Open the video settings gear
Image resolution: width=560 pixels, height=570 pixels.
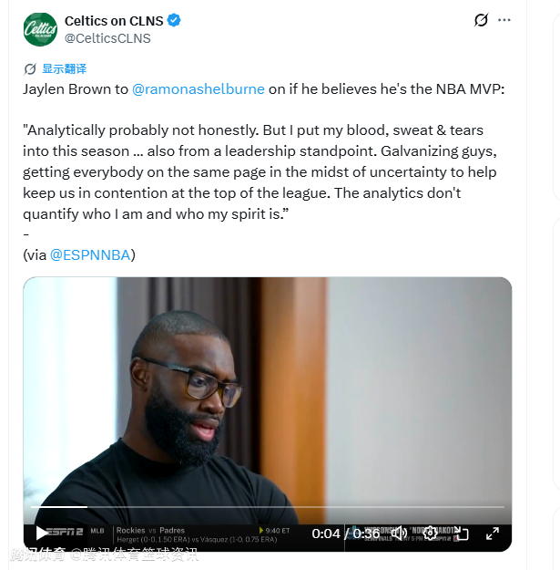[x=430, y=533]
